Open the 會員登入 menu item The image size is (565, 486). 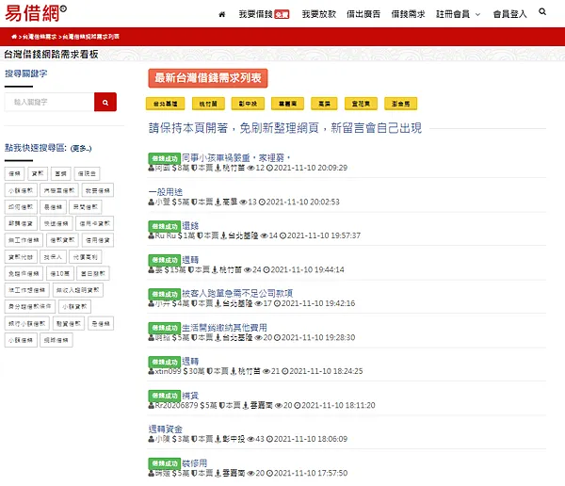pyautogui.click(x=509, y=14)
